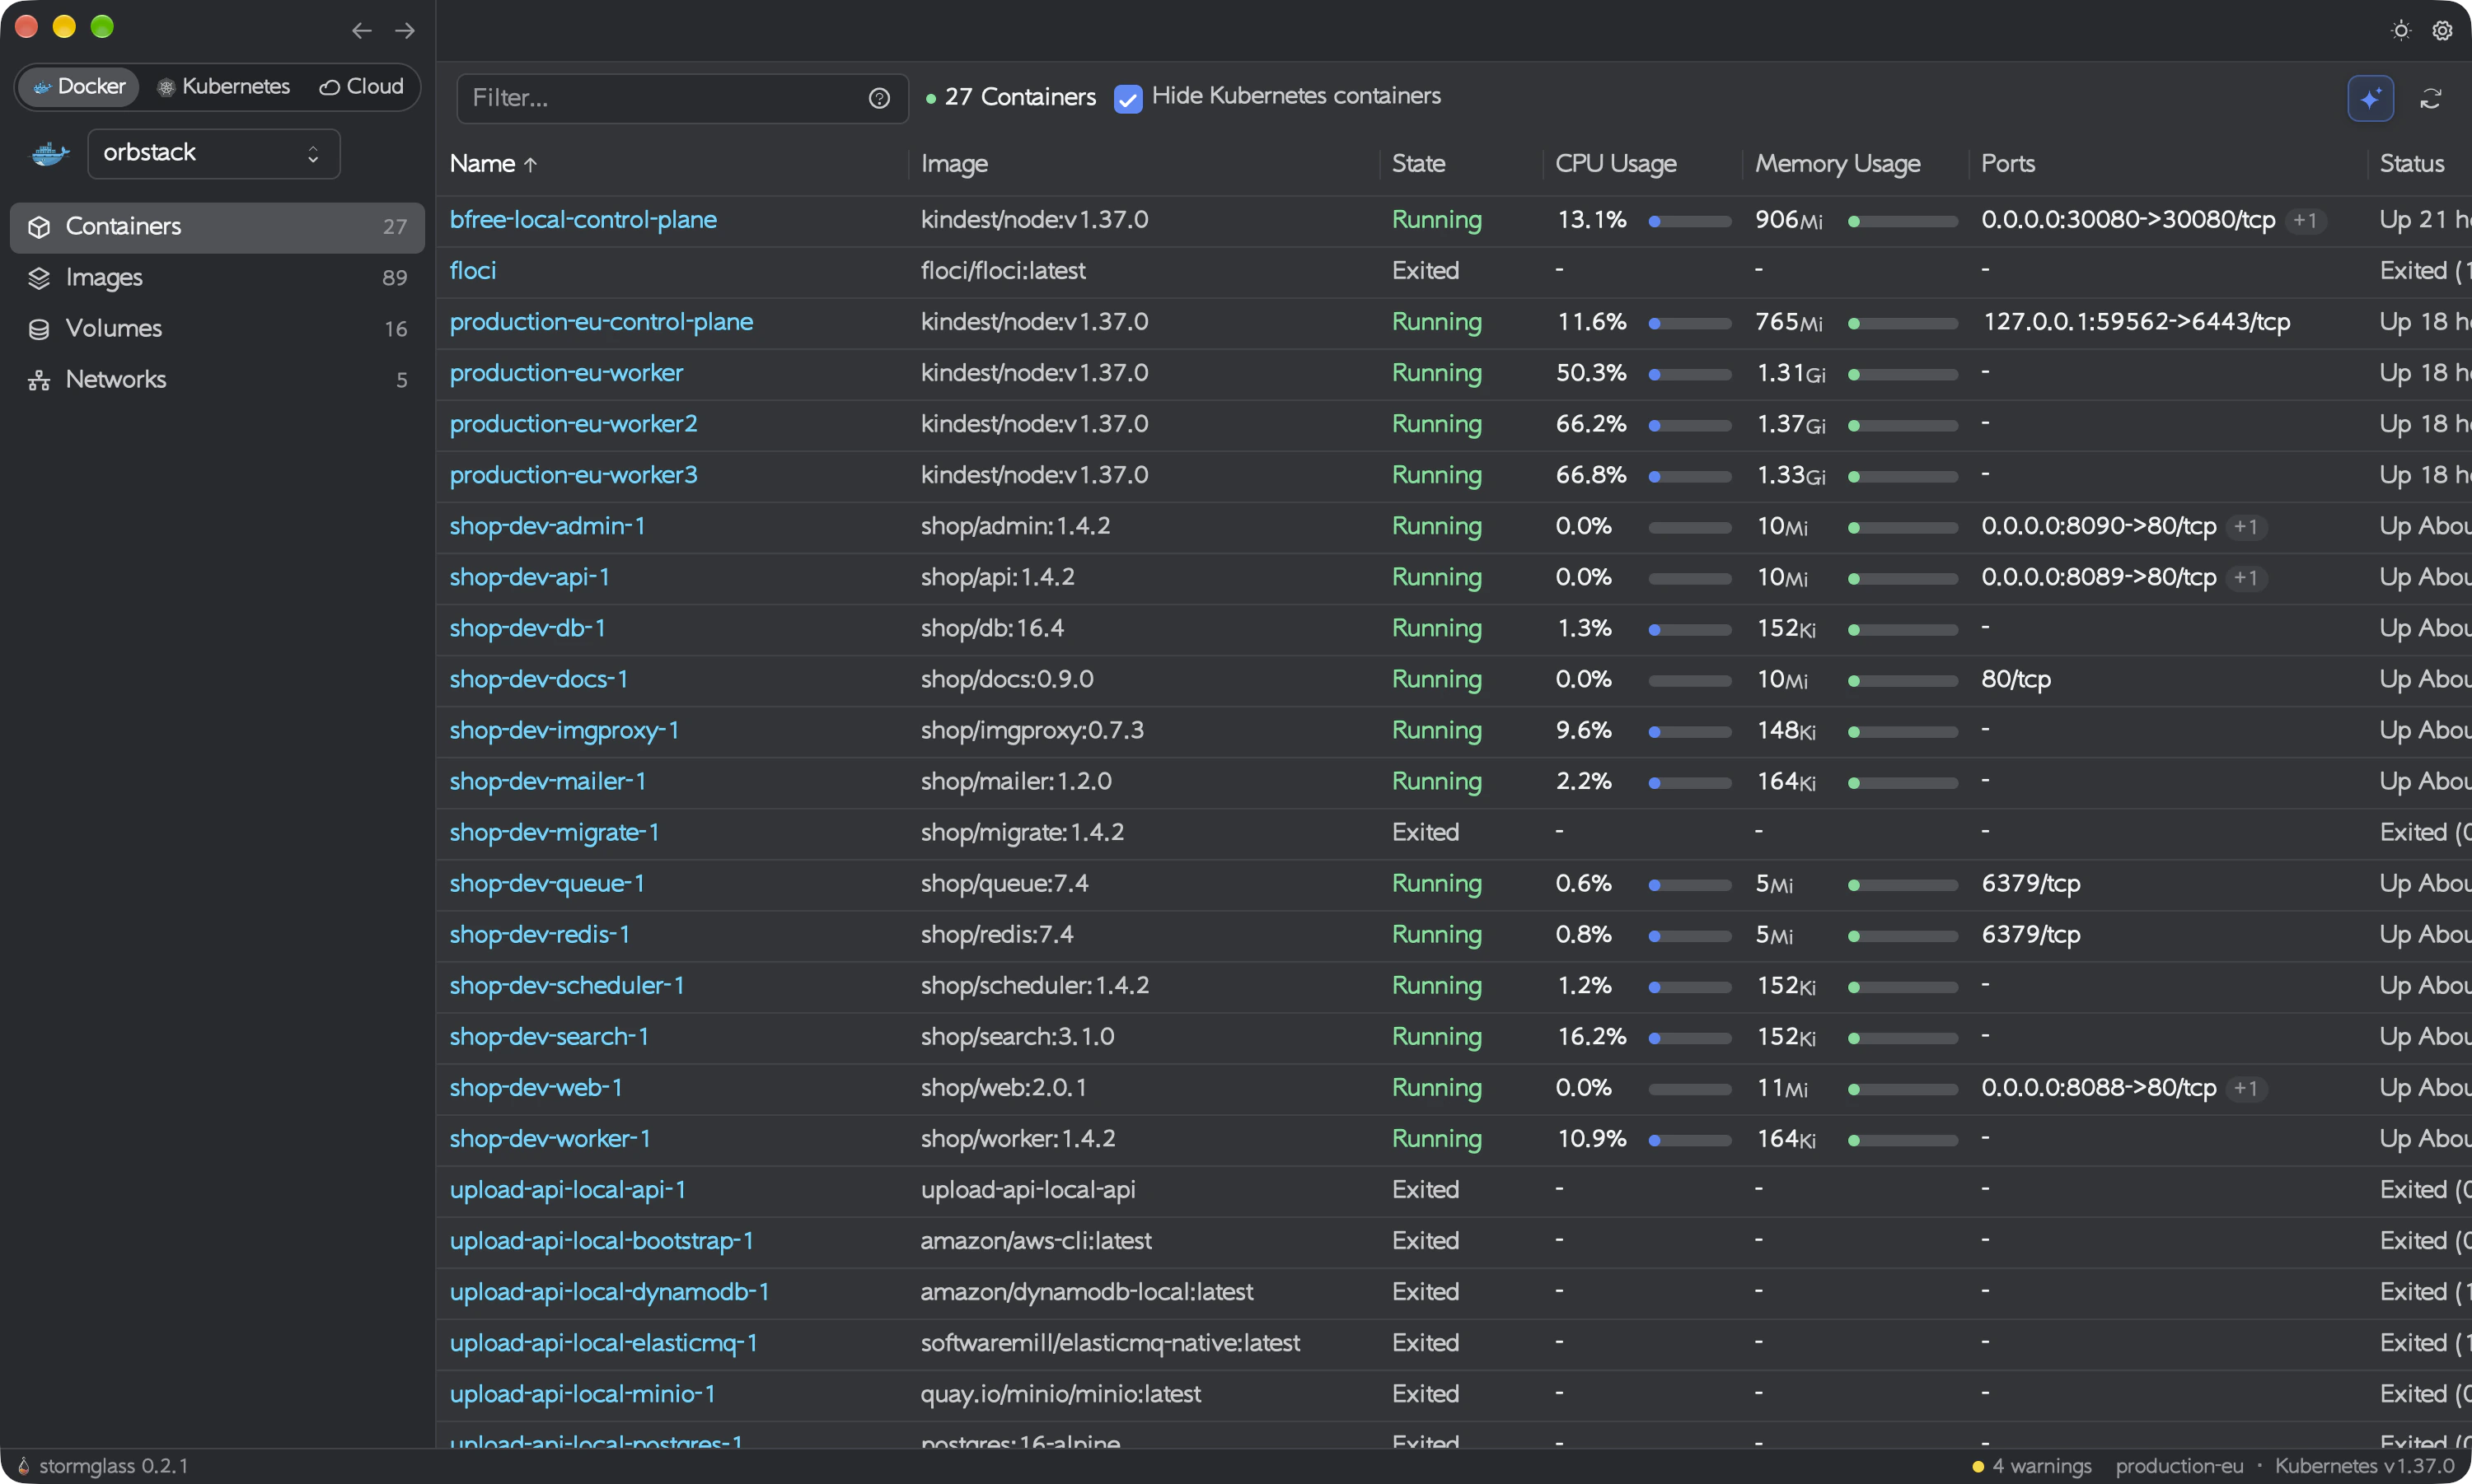Select Images in the sidebar
Screen dimensions: 2472x1484
217,278
